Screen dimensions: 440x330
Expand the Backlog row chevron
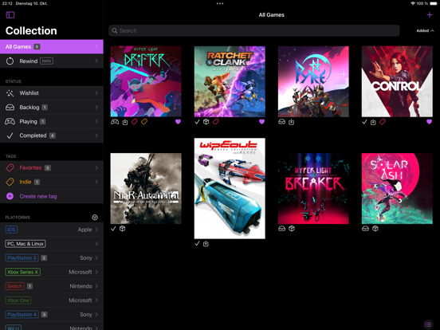96,107
